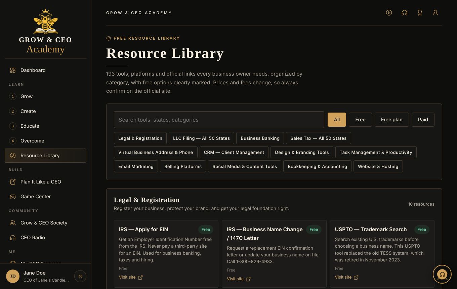Choose CRM — Client Management category
Image resolution: width=457 pixels, height=289 pixels.
(234, 152)
